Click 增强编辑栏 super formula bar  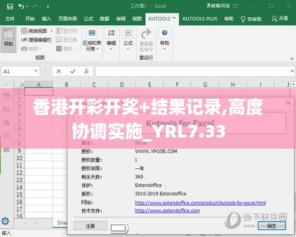[x=37, y=40]
